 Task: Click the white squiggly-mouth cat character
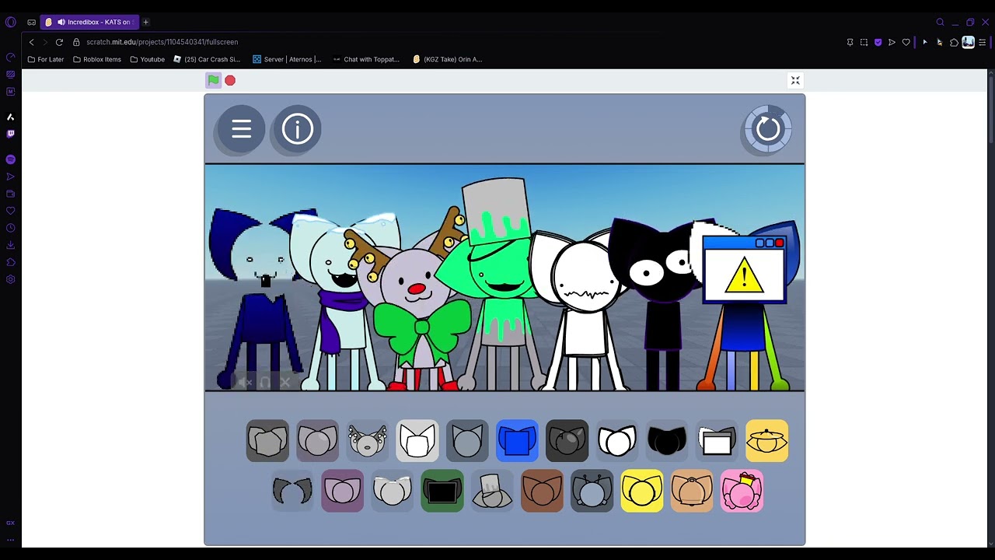point(585,311)
